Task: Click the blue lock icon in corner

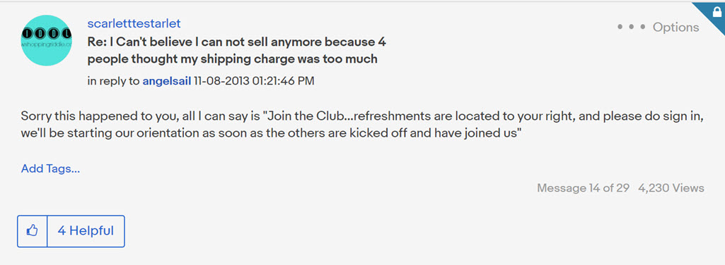Action: tap(717, 11)
